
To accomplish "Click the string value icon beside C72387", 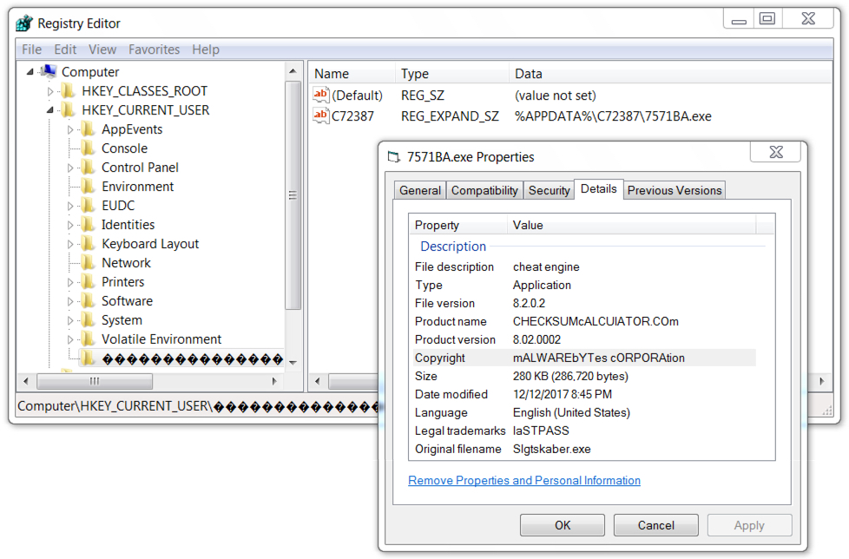I will coord(321,115).
